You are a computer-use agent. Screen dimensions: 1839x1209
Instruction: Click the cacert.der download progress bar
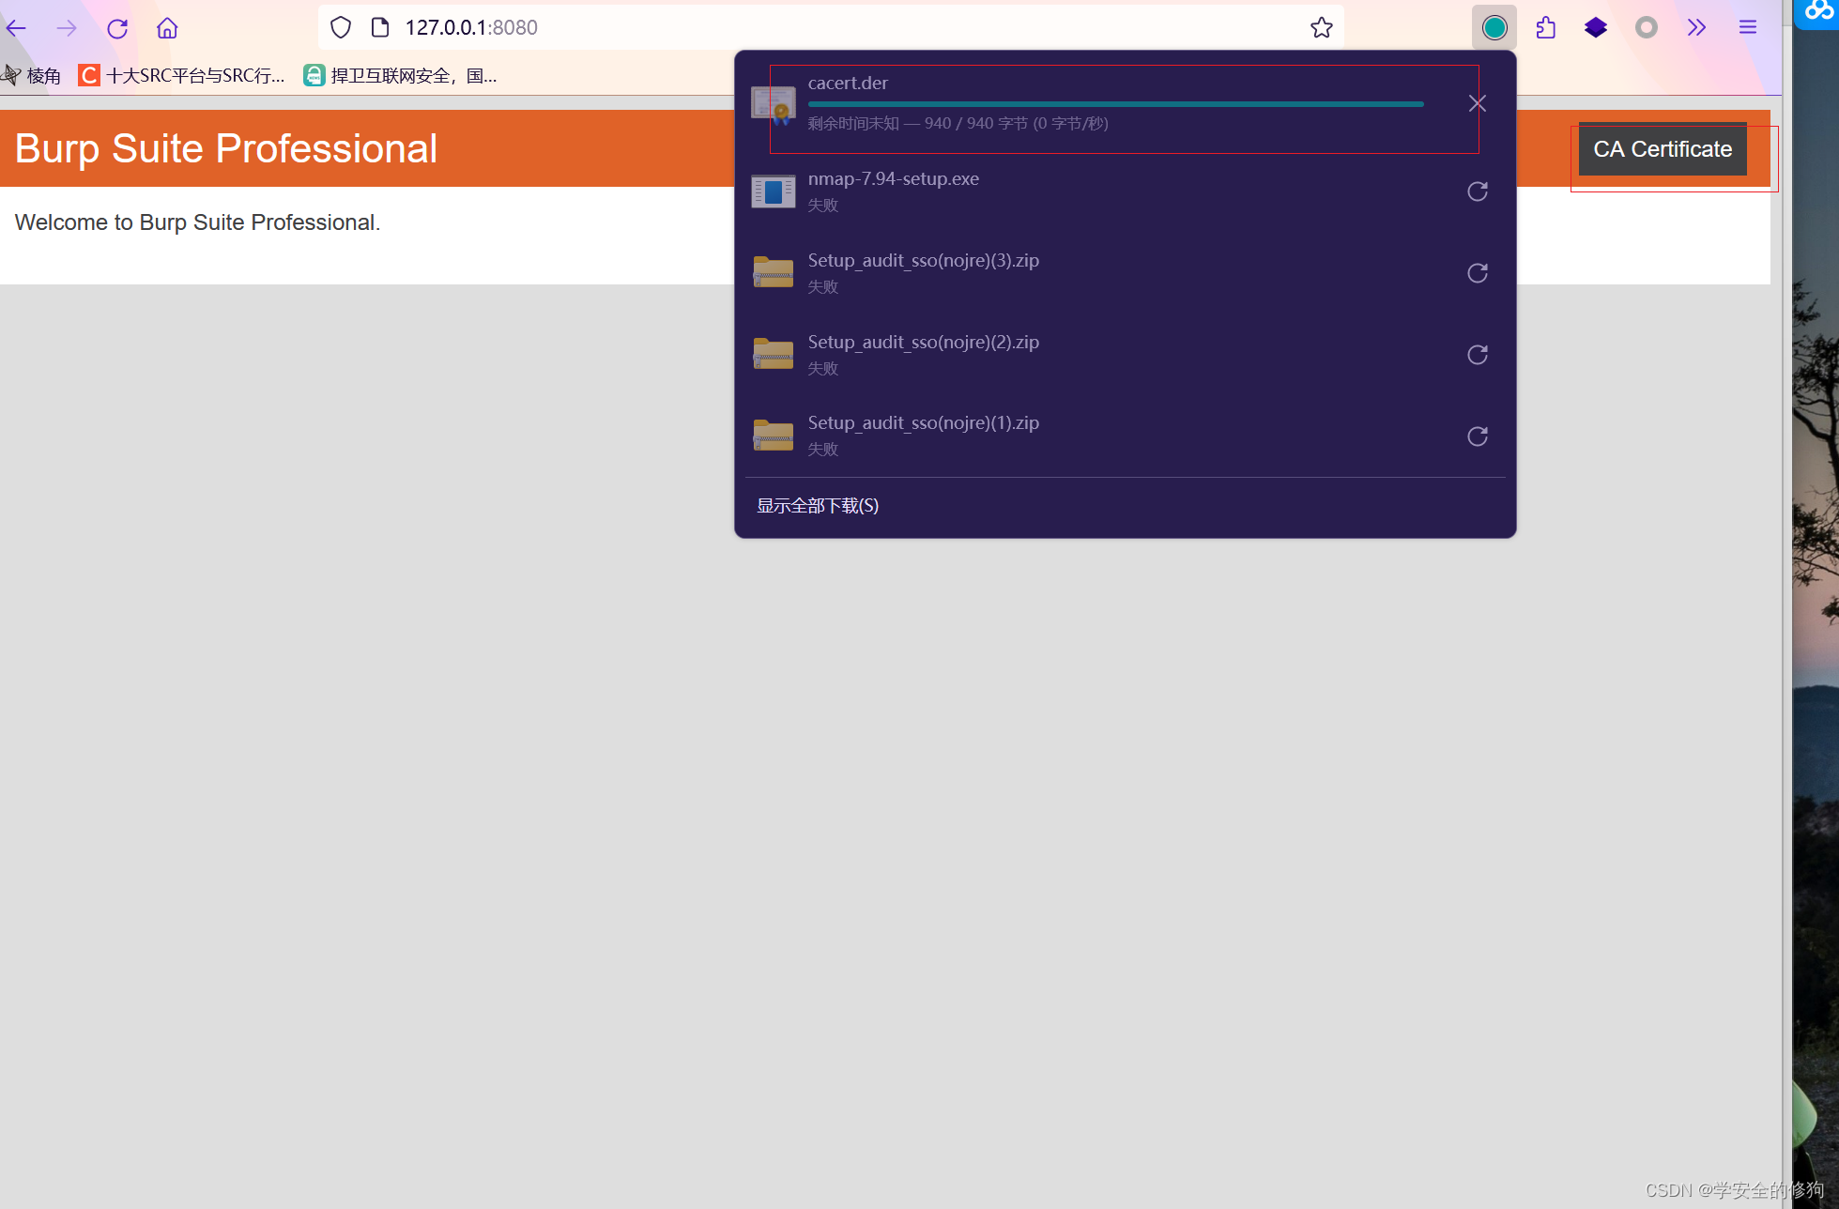(x=1116, y=104)
